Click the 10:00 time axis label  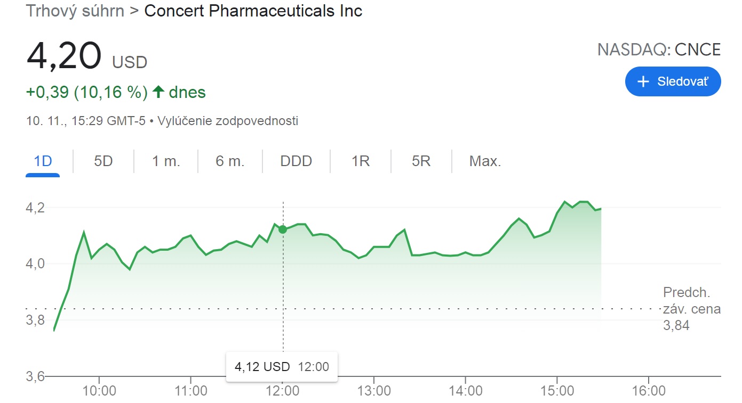click(x=100, y=391)
